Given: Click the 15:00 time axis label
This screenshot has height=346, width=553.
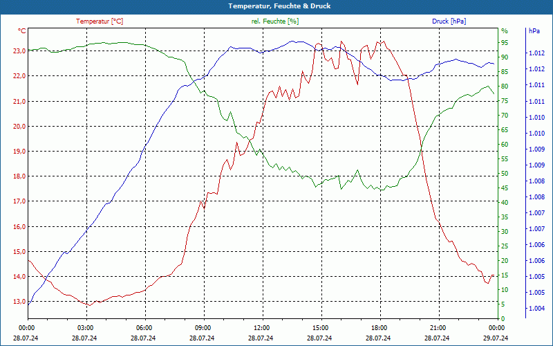Looking at the screenshot, I should 320,327.
